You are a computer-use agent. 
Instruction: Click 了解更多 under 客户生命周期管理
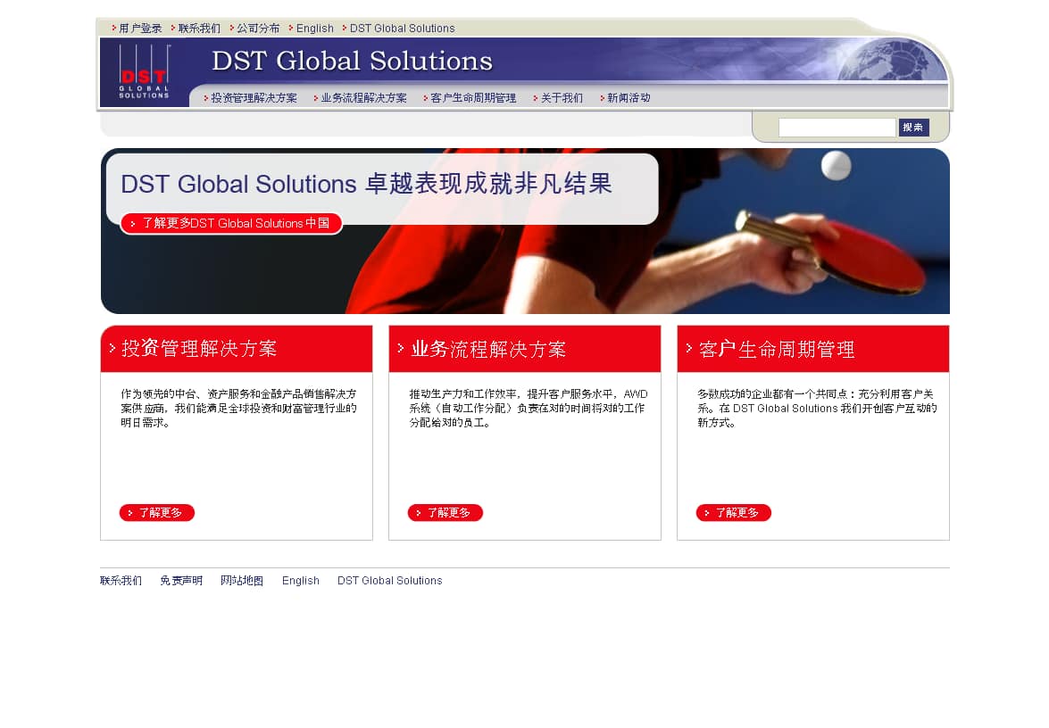point(734,513)
